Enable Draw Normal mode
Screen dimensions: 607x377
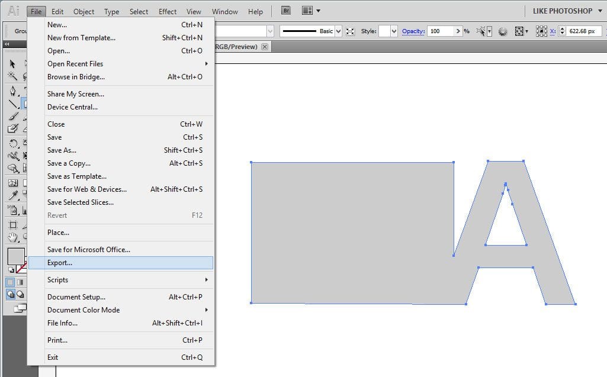(11, 295)
